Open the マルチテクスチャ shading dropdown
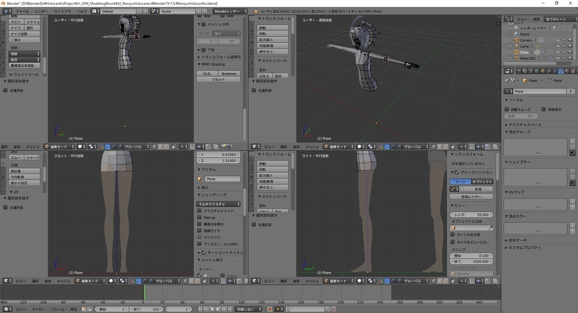 click(218, 204)
